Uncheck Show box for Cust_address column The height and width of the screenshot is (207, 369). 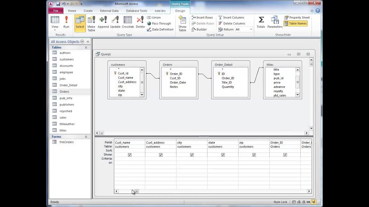[x=161, y=155]
